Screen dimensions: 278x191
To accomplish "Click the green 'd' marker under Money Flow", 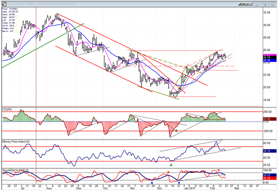I will [x=171, y=165].
